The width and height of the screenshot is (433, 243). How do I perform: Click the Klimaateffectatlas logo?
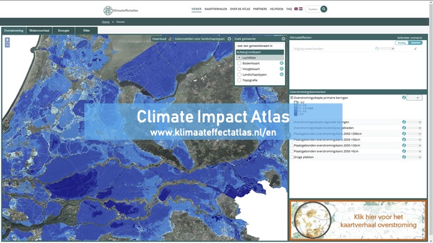tap(121, 10)
